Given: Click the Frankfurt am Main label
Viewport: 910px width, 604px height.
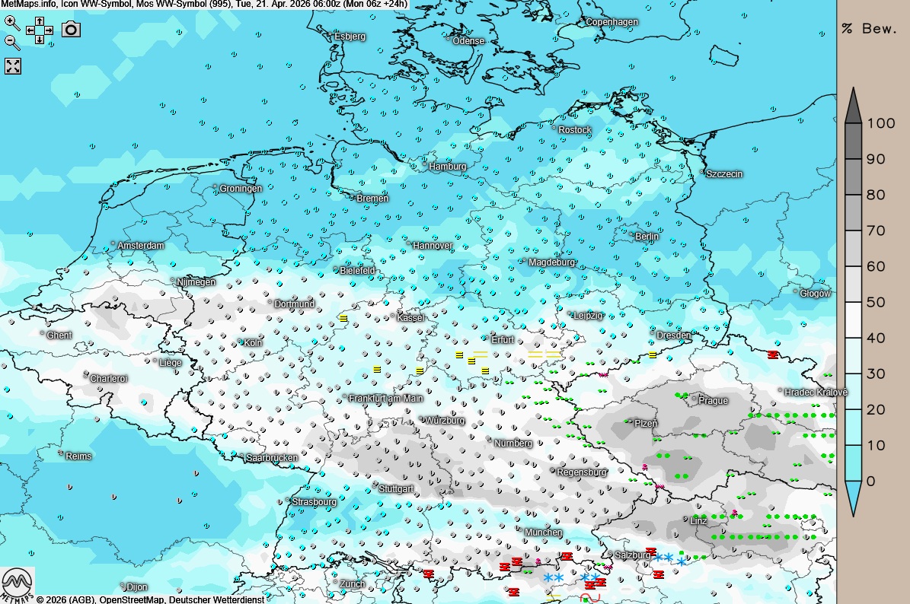Looking at the screenshot, I should (x=385, y=399).
